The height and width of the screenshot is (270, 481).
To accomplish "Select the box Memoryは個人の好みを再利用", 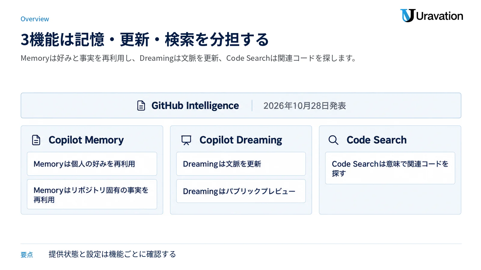I will tap(92, 164).
